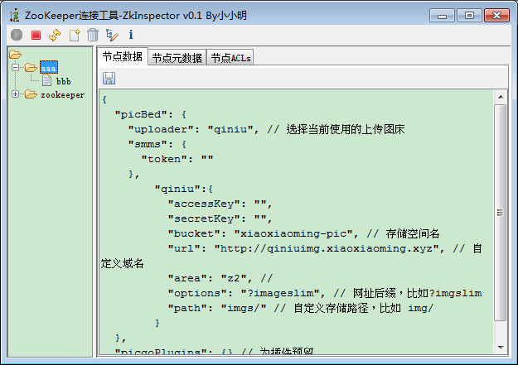Click the "options": "?imageslim" line
The width and height of the screenshot is (518, 365).
pyautogui.click(x=325, y=293)
